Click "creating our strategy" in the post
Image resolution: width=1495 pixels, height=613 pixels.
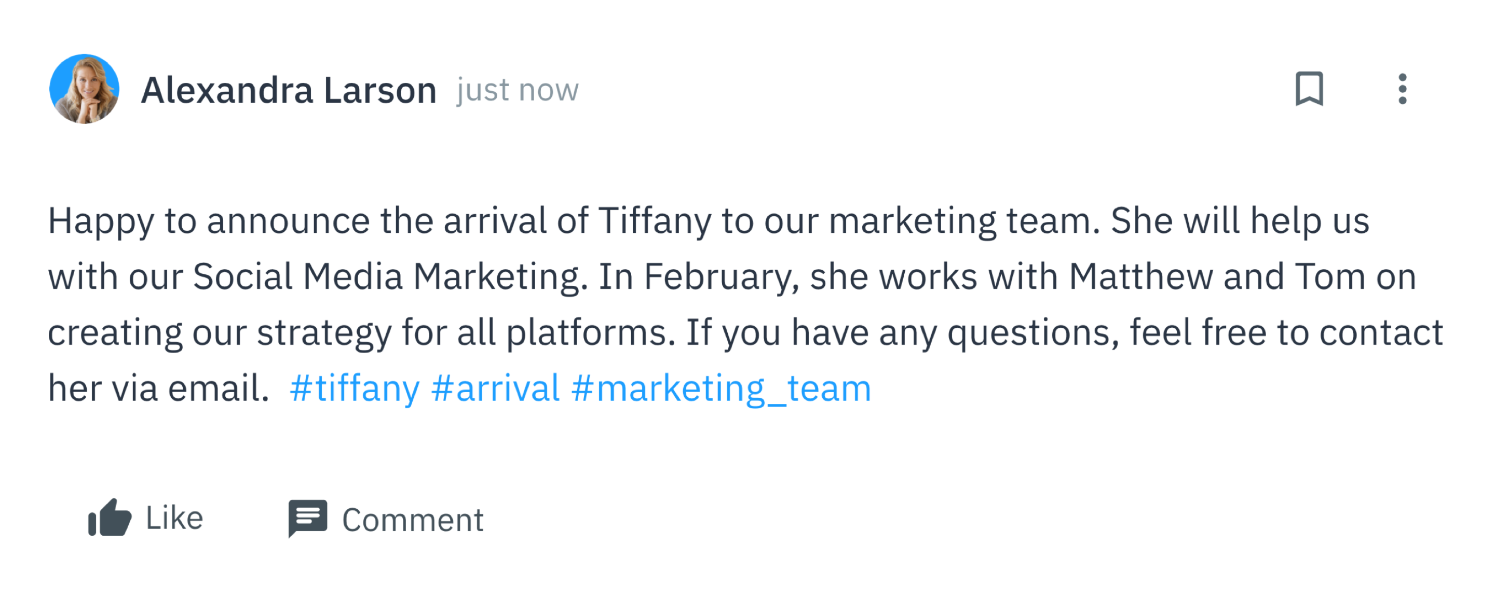(220, 333)
